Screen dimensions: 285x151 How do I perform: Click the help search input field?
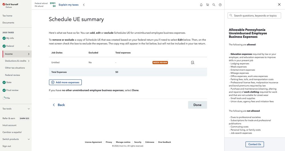257,16
